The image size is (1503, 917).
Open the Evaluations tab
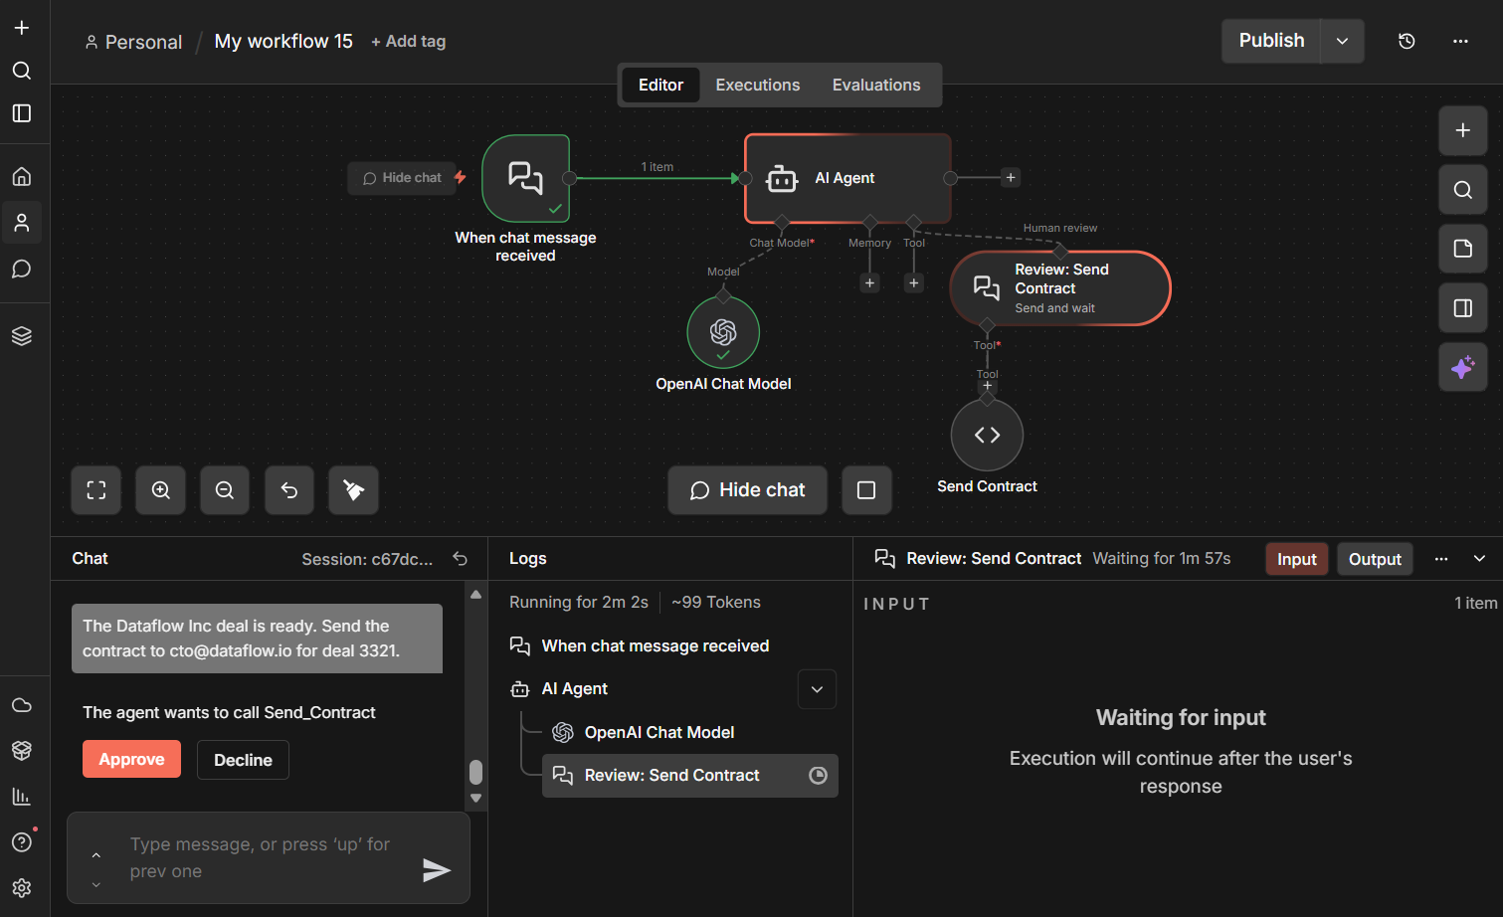pyautogui.click(x=875, y=86)
